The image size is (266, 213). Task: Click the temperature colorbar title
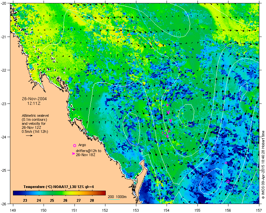(59, 187)
